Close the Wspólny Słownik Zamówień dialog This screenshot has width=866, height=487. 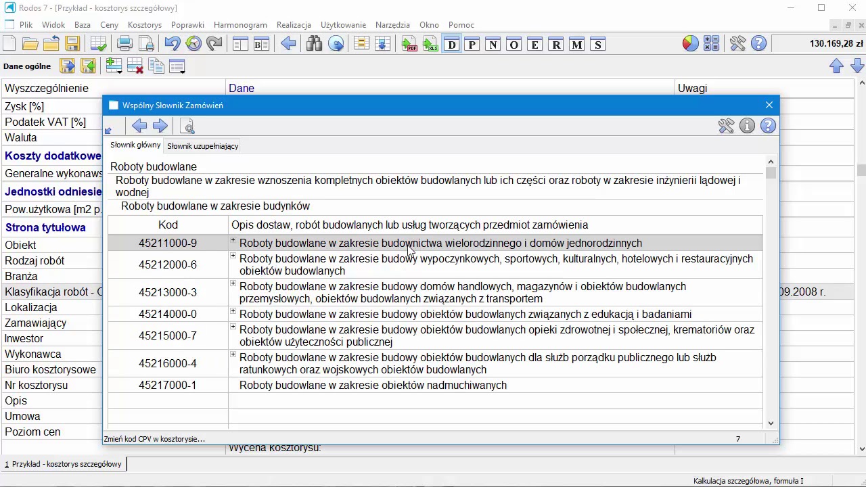769,105
